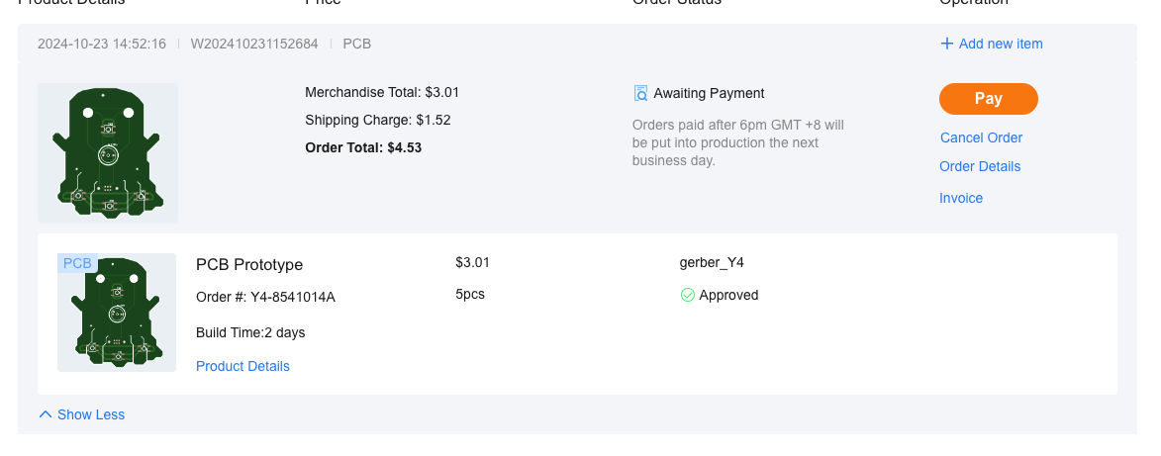Screen dimensions: 1161x456
Task: Select order number W202410231152684
Action: tap(254, 44)
